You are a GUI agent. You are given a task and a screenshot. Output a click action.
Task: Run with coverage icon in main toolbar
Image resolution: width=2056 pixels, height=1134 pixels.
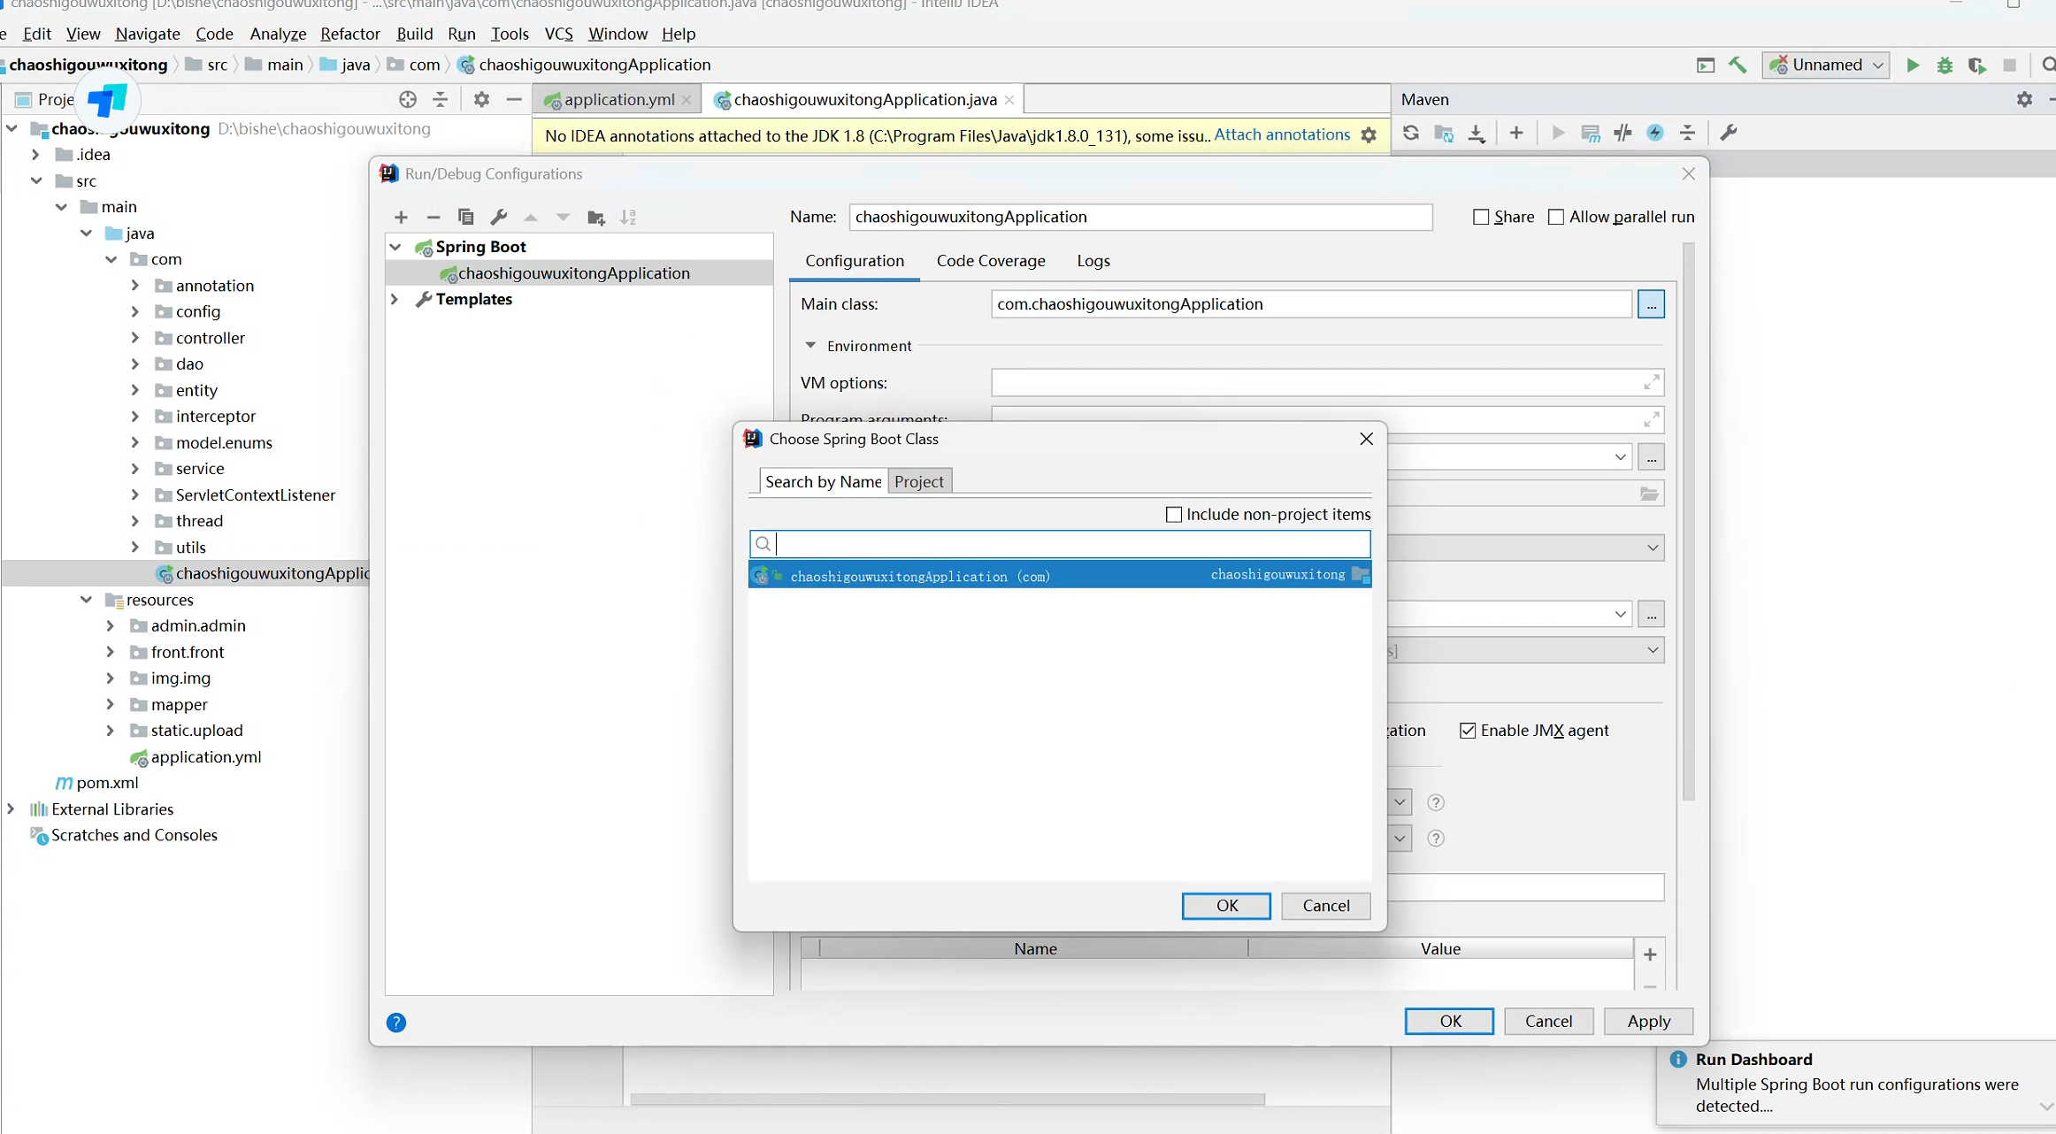tap(1976, 65)
